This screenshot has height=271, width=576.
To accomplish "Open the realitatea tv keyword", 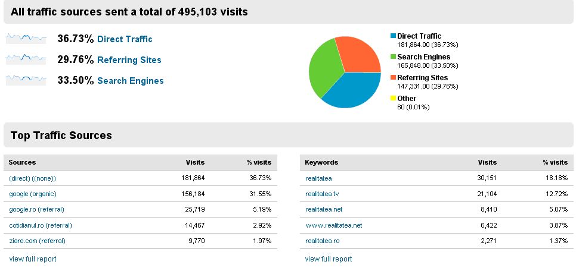I will [x=322, y=194].
